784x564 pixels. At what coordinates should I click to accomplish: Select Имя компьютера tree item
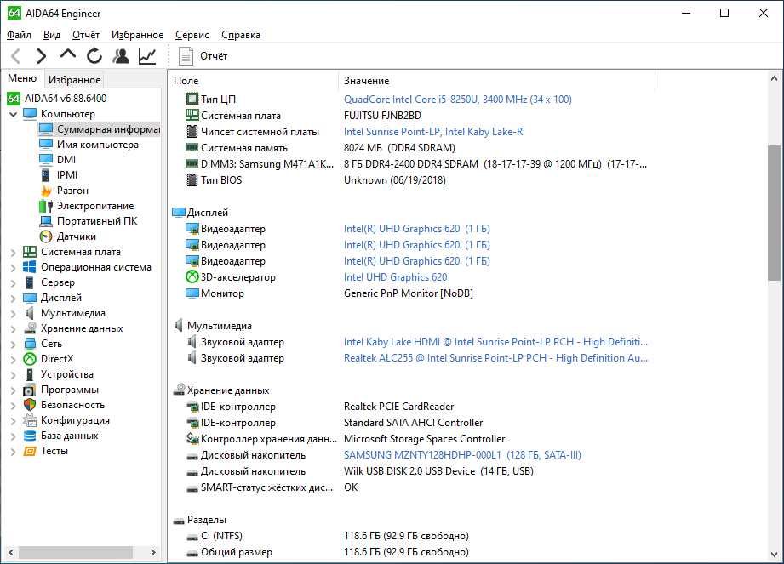tap(98, 145)
